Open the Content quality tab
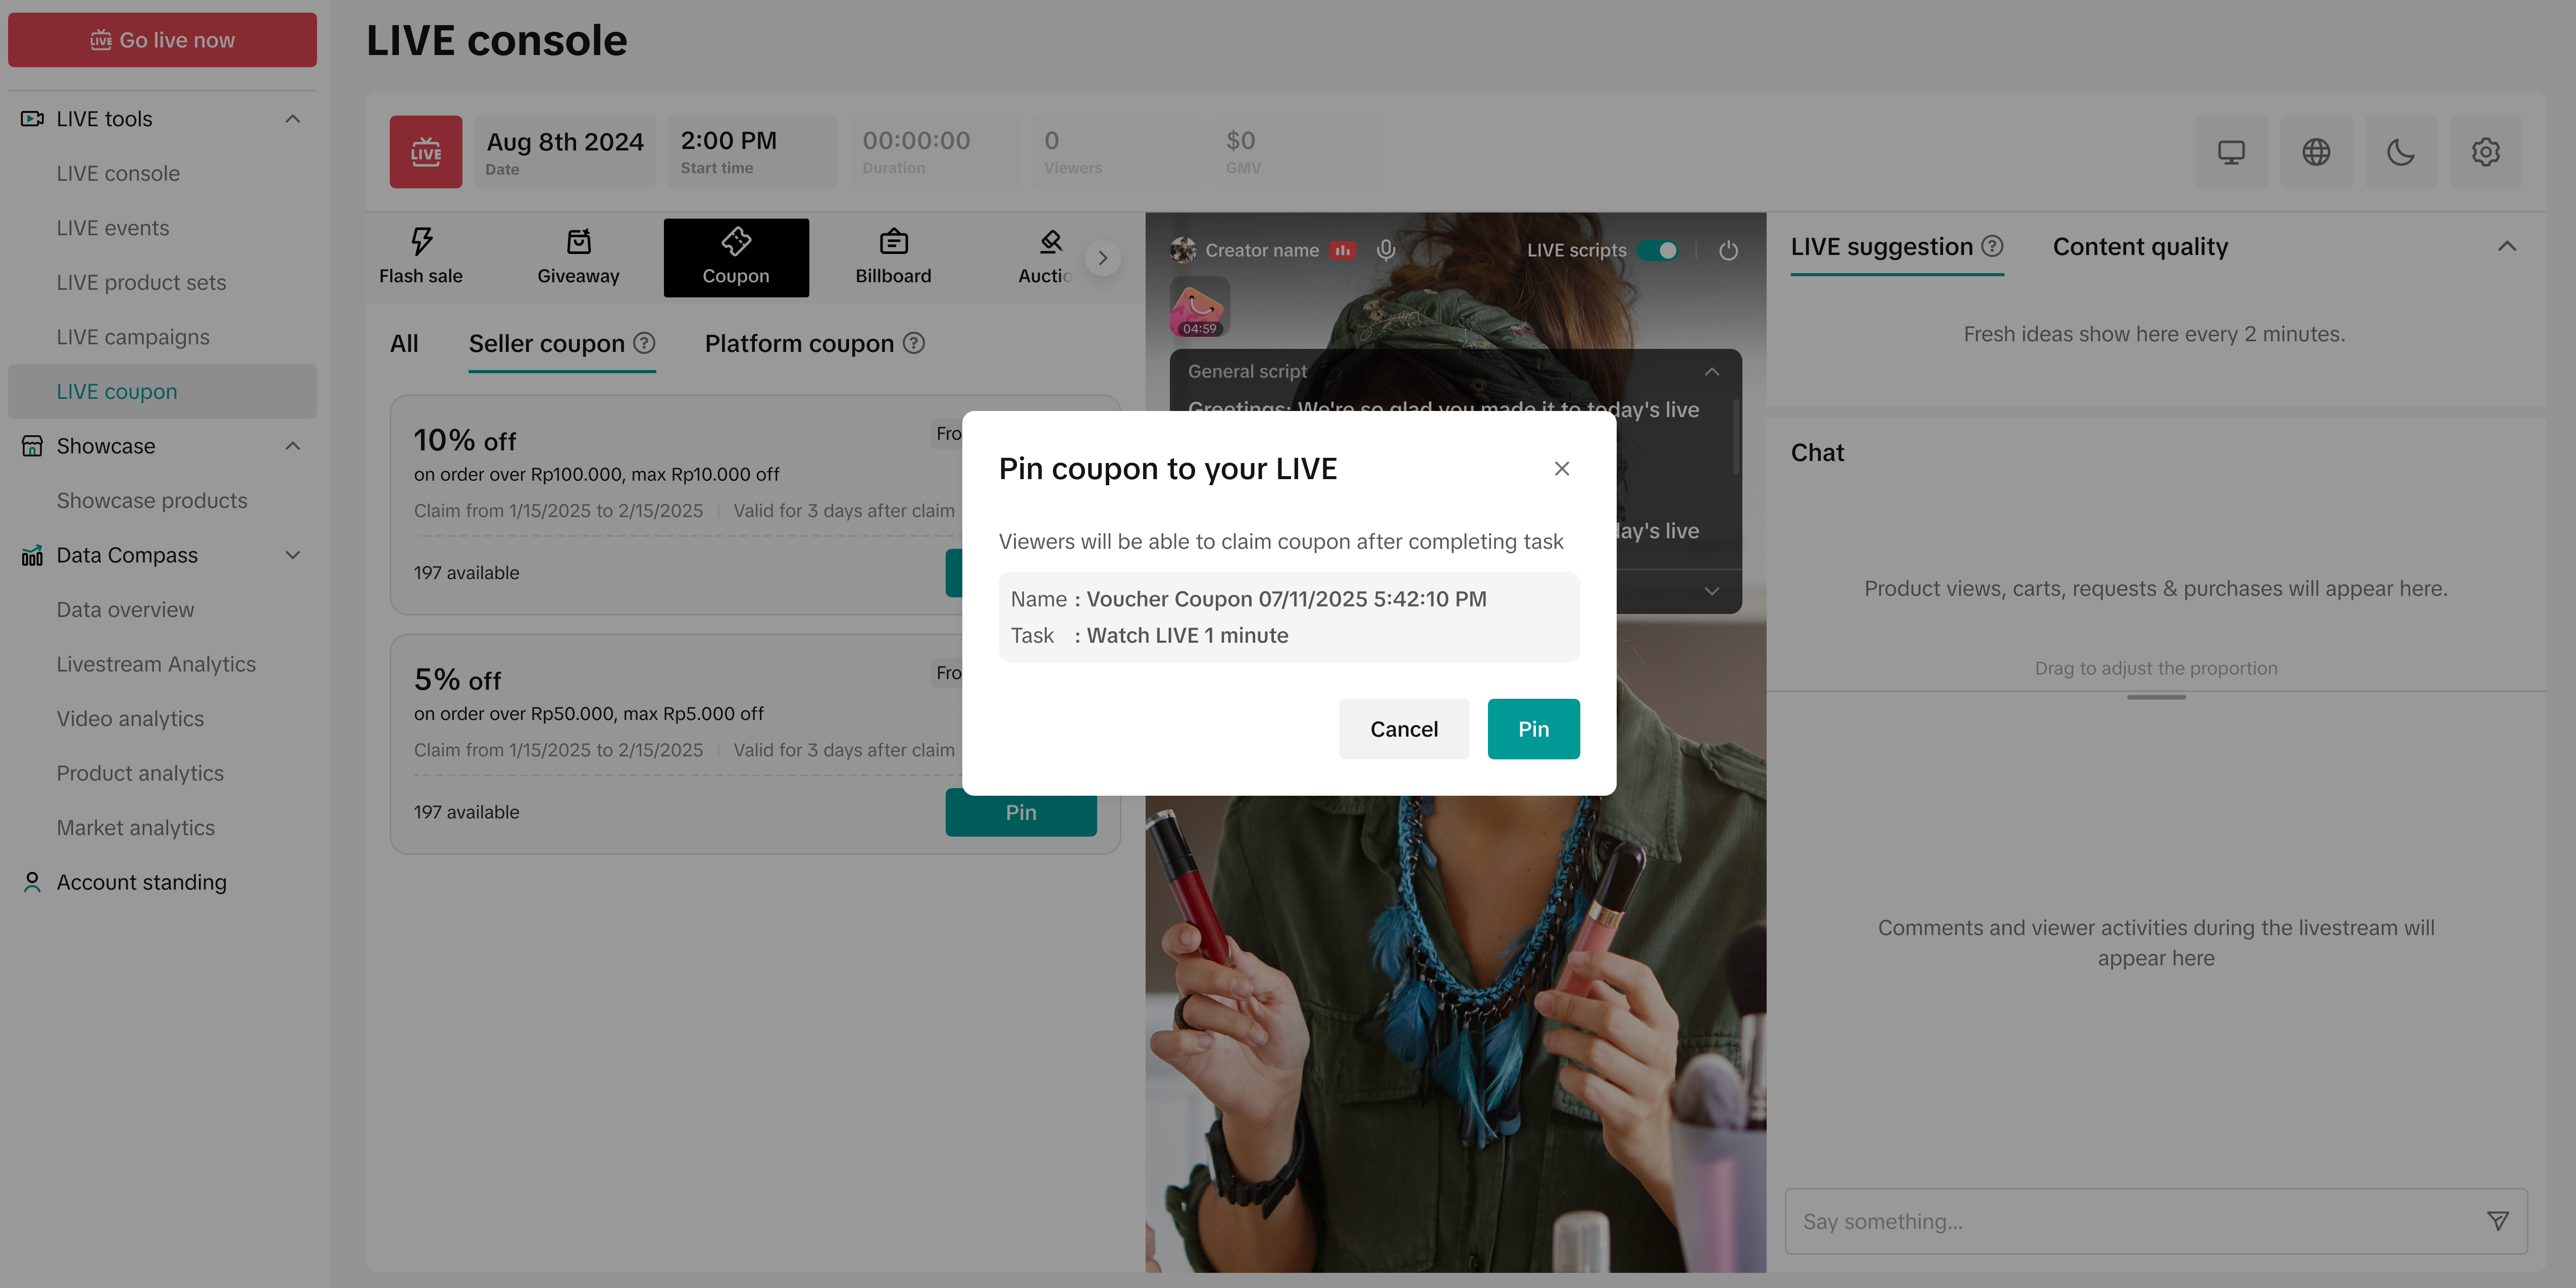This screenshot has height=1288, width=2576. (2140, 247)
